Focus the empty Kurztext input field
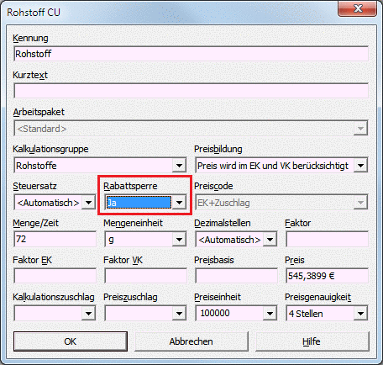 click(191, 91)
